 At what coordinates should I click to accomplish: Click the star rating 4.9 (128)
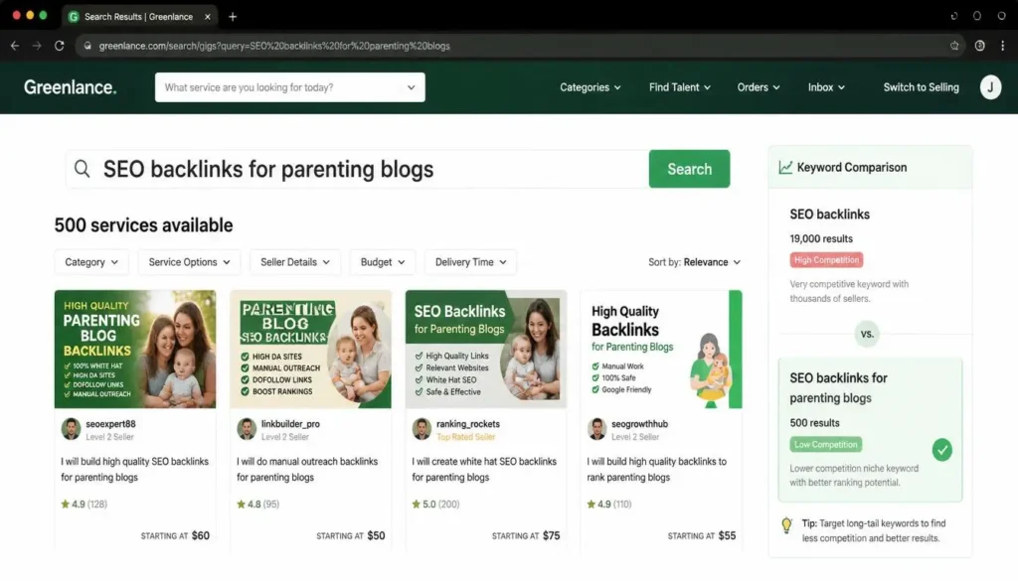point(84,504)
